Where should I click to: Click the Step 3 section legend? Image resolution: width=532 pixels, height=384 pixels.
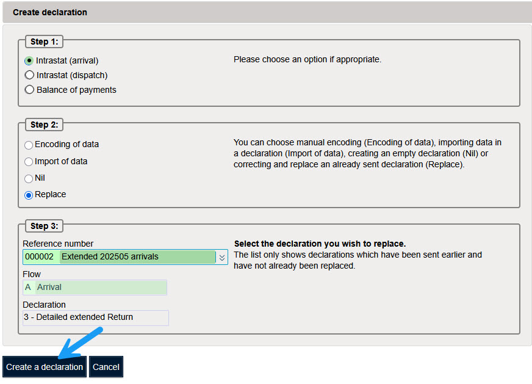44,226
